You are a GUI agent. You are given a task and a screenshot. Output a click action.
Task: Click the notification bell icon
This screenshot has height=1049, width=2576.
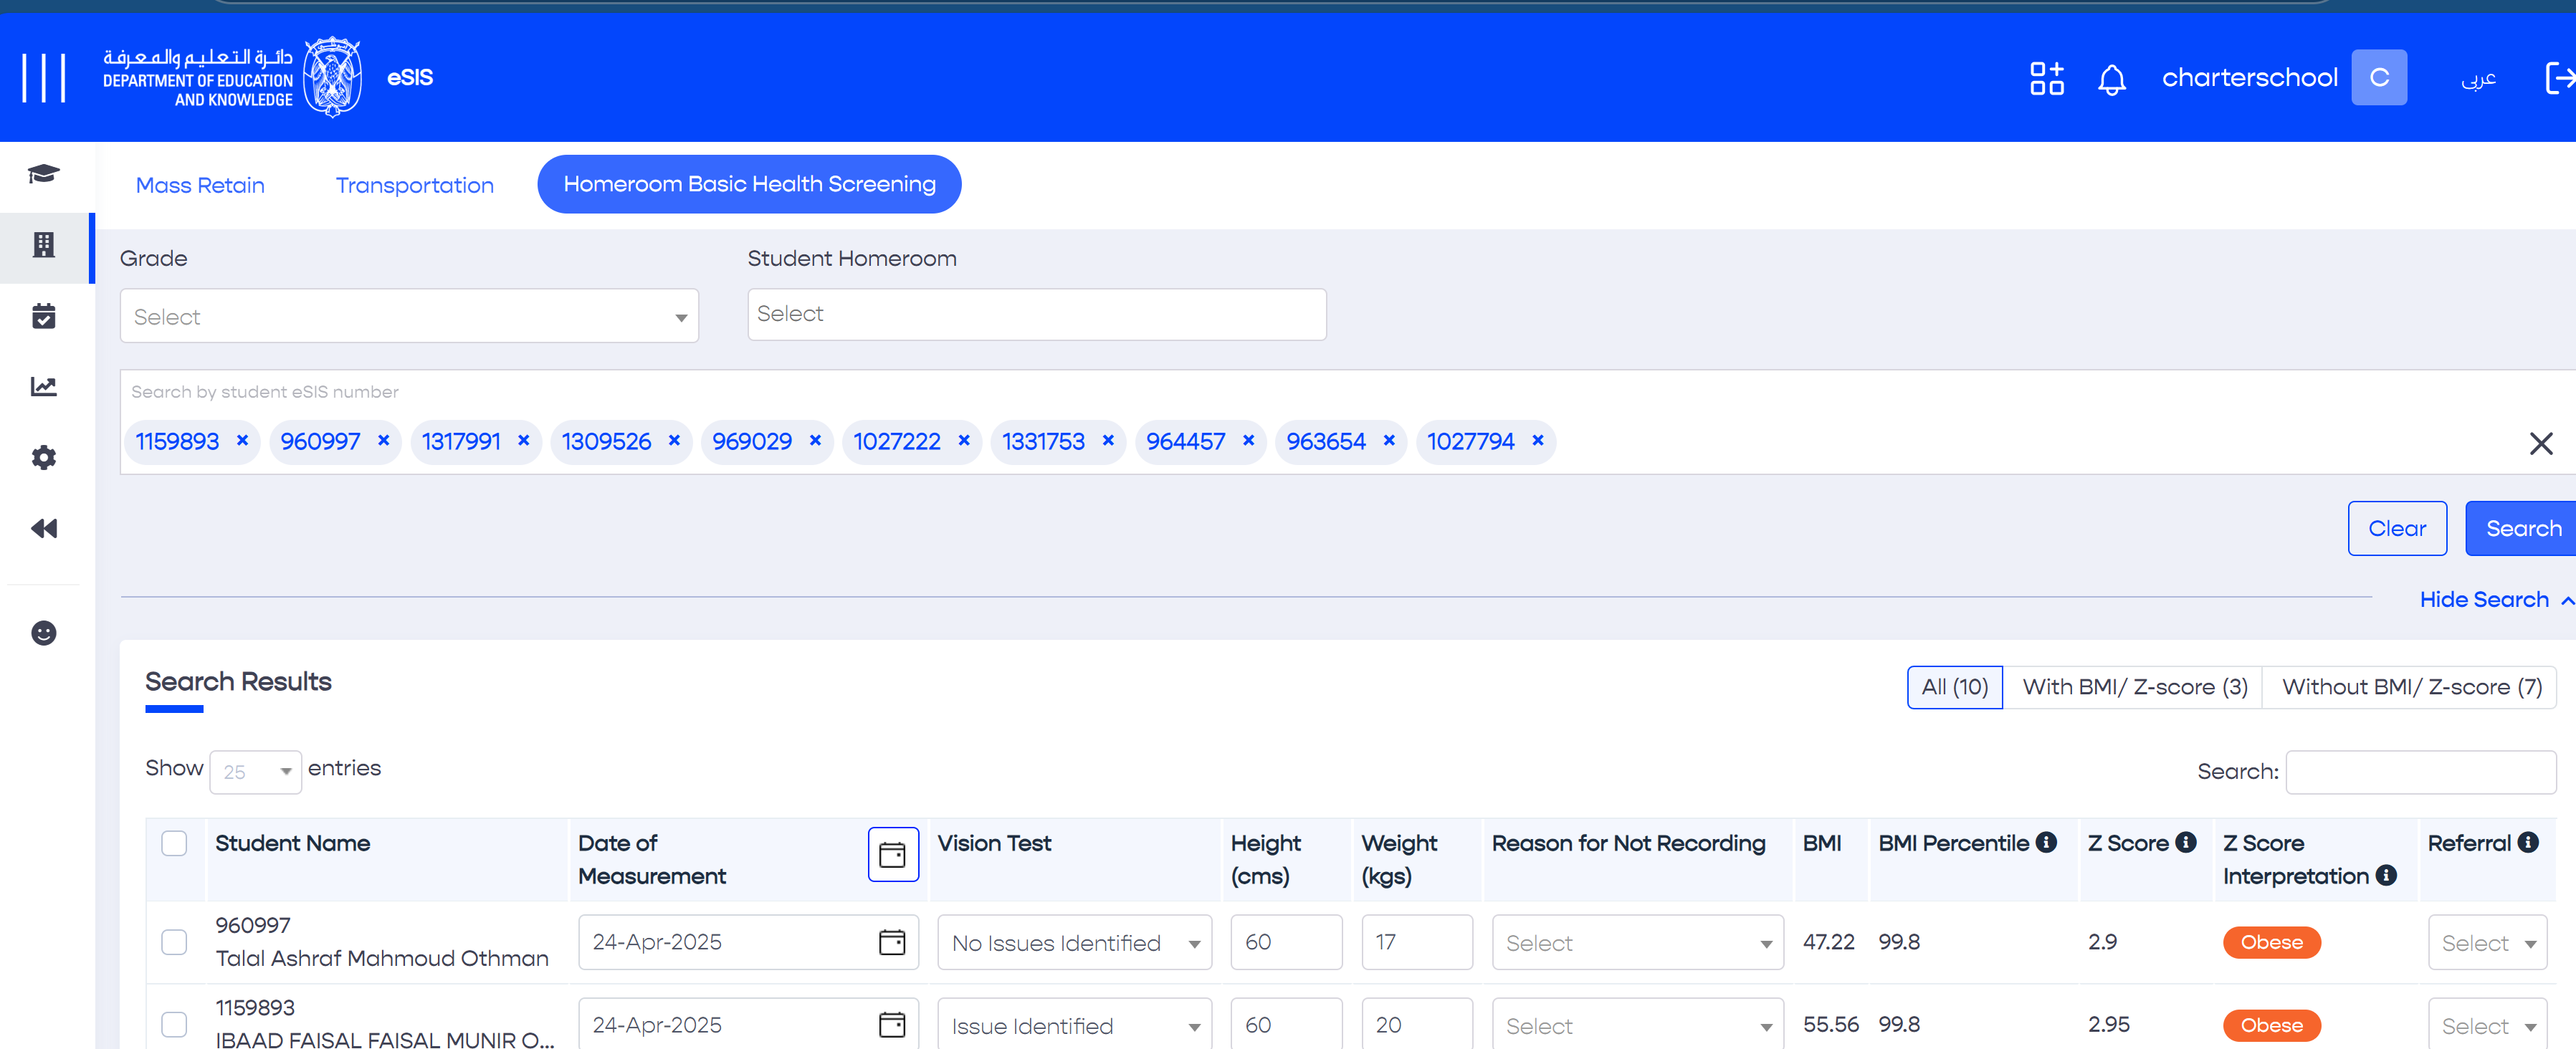[2111, 78]
